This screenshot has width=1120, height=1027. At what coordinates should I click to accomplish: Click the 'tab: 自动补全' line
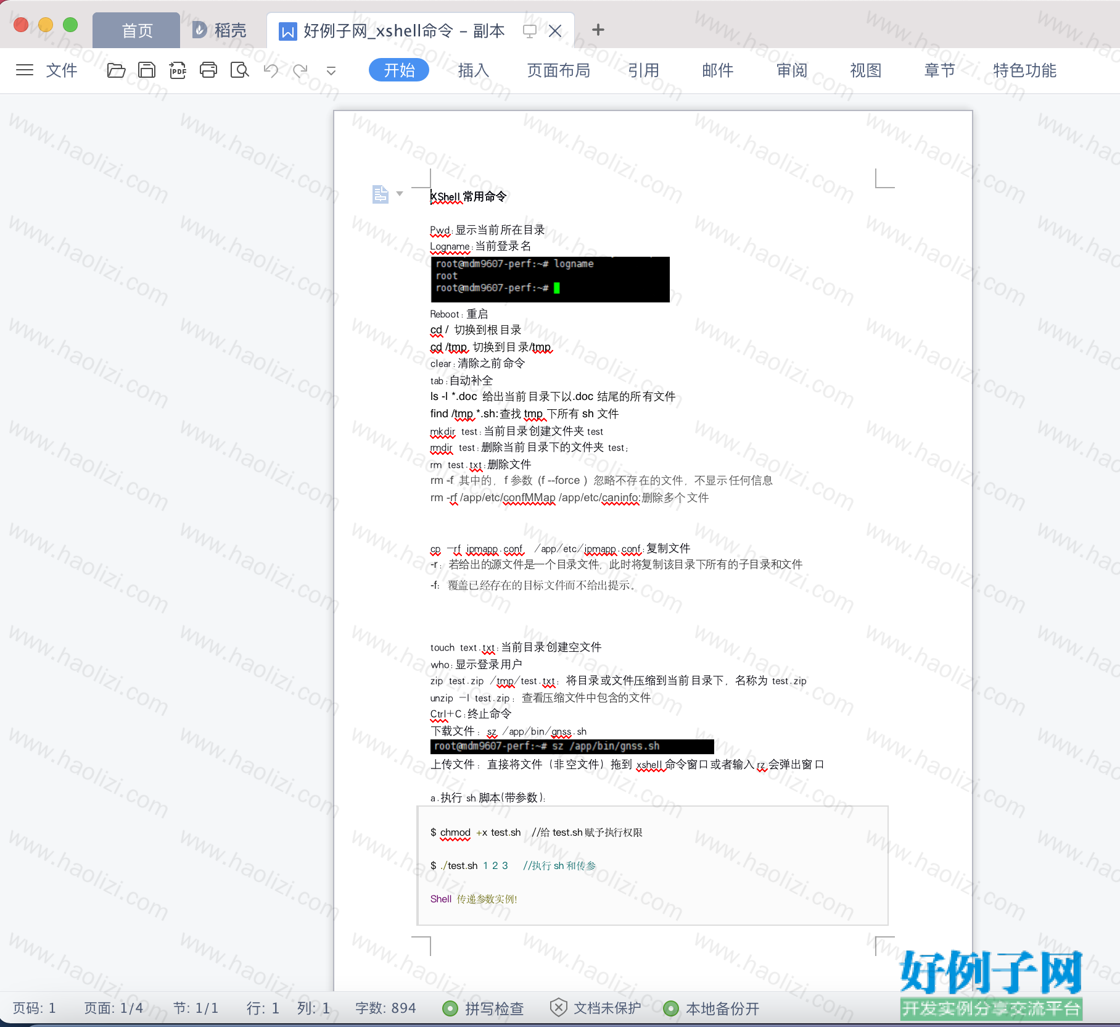click(x=462, y=381)
